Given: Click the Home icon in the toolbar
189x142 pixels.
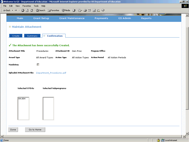Looking at the screenshot, I should [x=32, y=10].
